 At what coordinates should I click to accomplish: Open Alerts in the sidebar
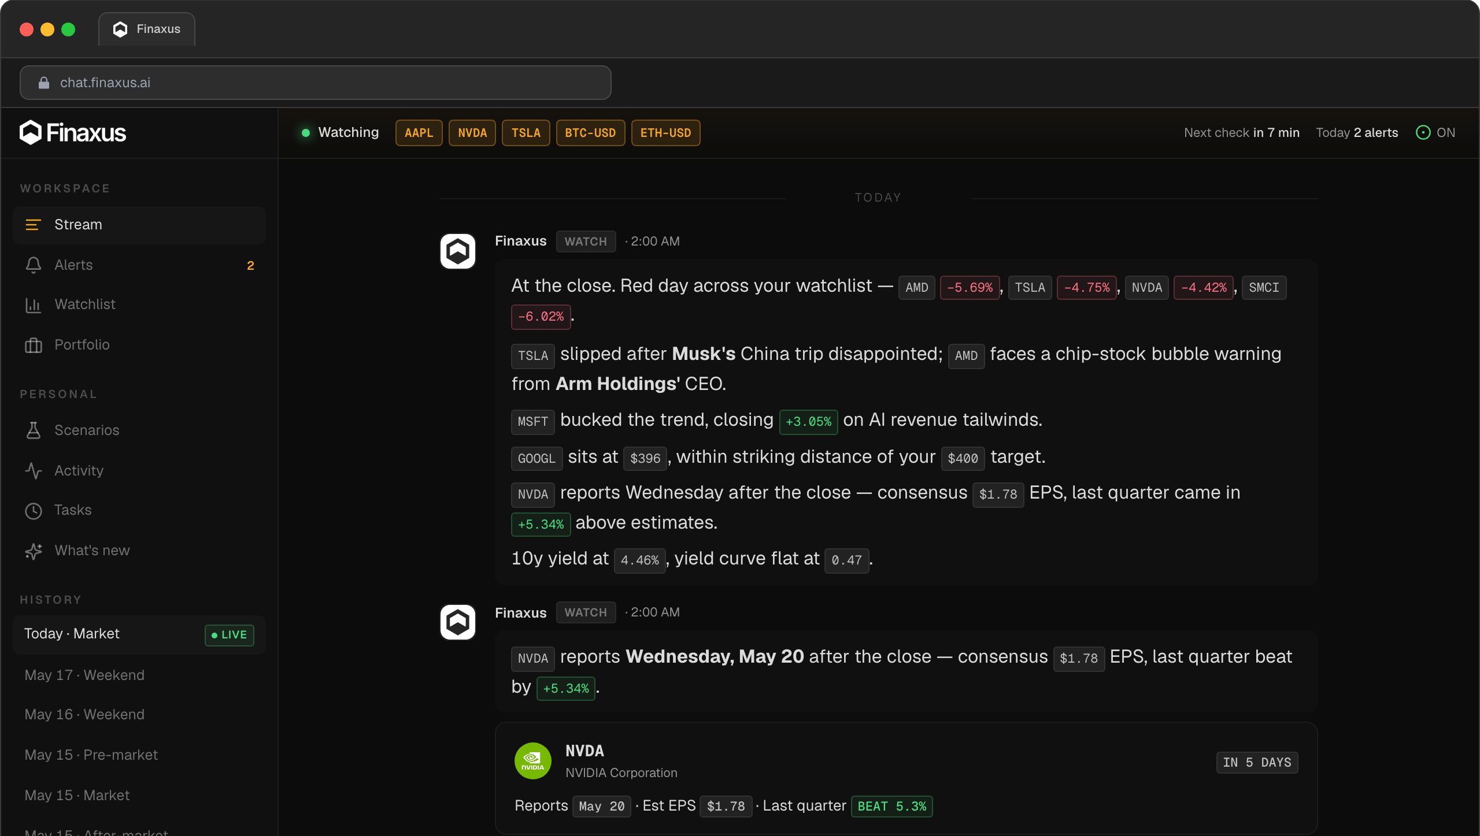click(x=139, y=265)
